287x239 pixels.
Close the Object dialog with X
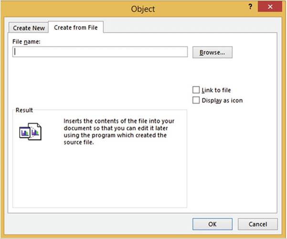pyautogui.click(x=270, y=7)
